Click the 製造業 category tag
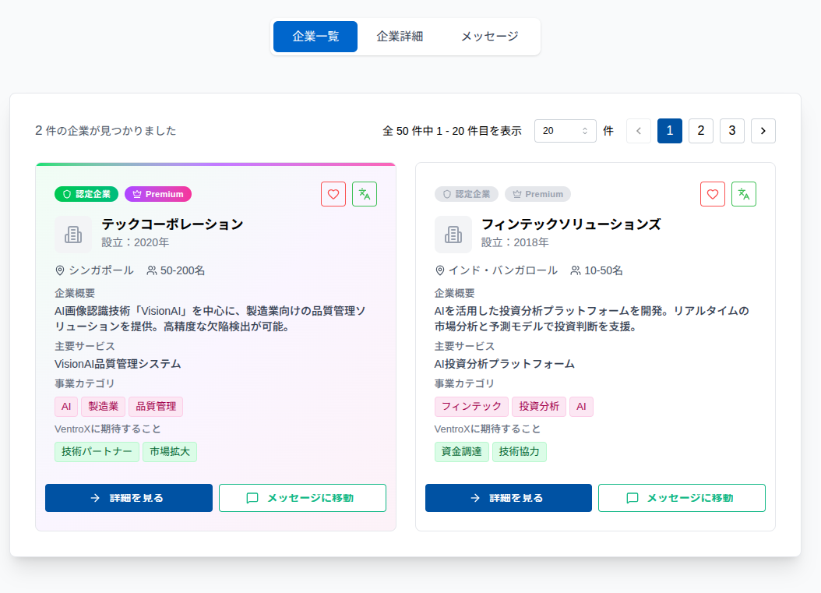Viewport: 821px width, 593px height. [103, 407]
